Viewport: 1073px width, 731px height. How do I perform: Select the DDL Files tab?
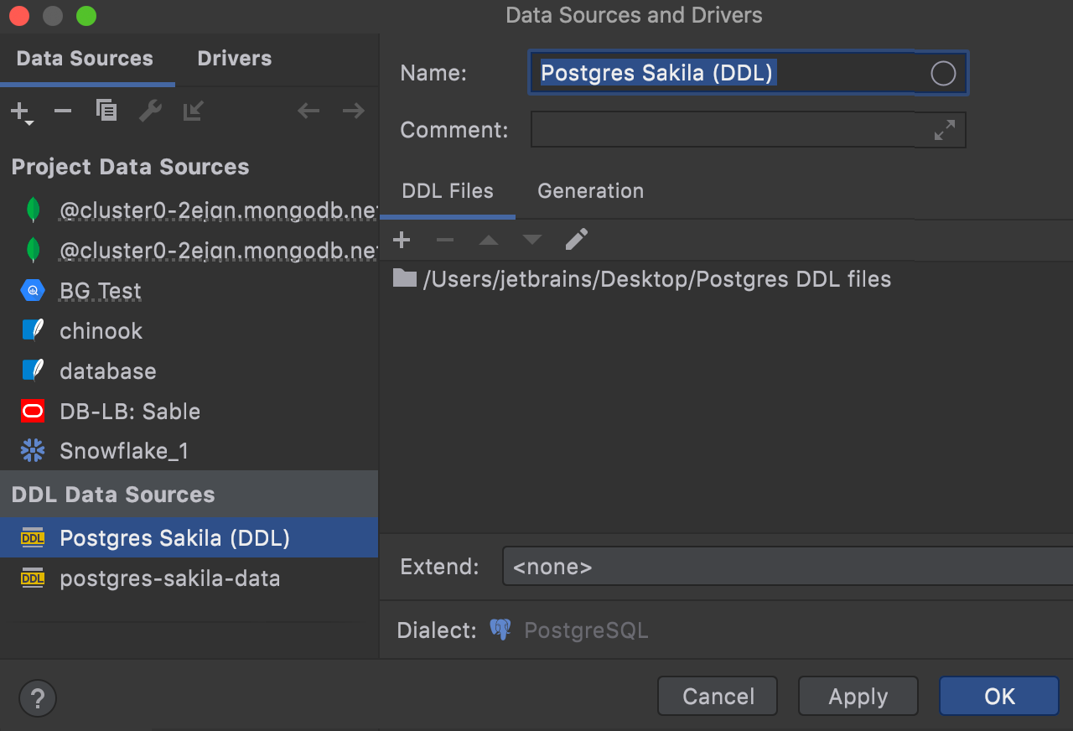[448, 191]
